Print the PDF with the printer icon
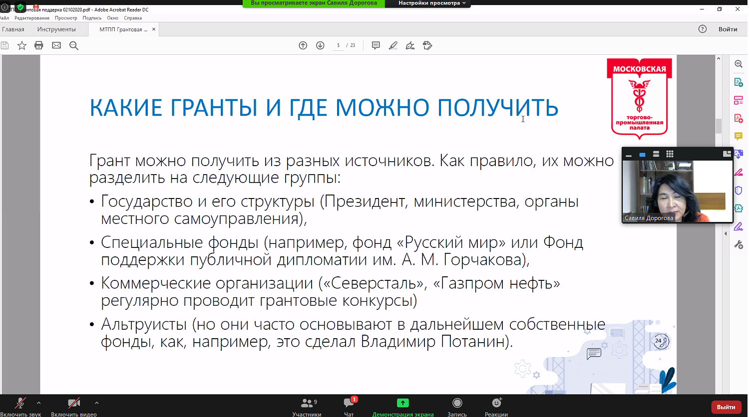This screenshot has height=417, width=749. tap(39, 45)
